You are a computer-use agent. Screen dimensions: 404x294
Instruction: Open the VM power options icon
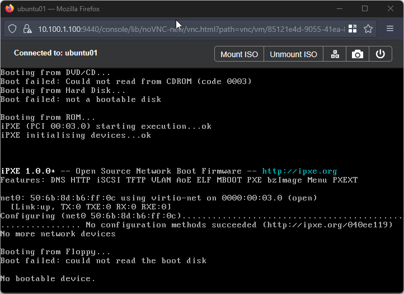coord(380,54)
